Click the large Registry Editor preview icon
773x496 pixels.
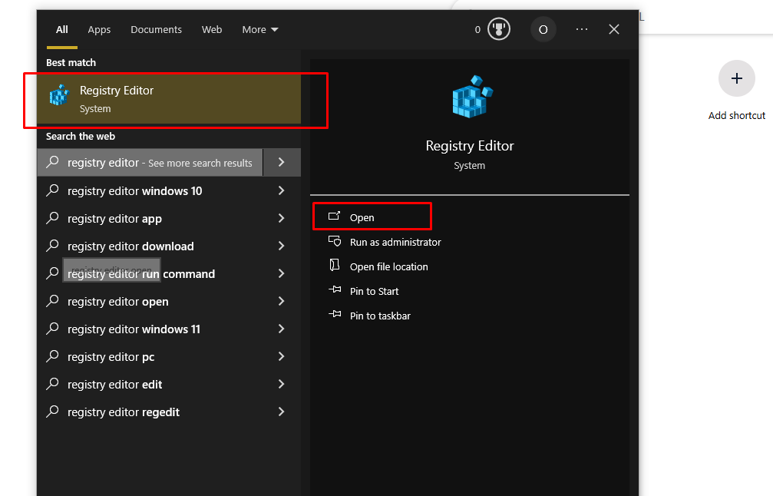click(472, 97)
